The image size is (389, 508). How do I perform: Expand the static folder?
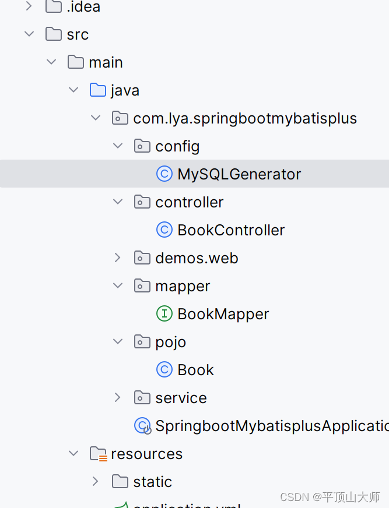96,481
